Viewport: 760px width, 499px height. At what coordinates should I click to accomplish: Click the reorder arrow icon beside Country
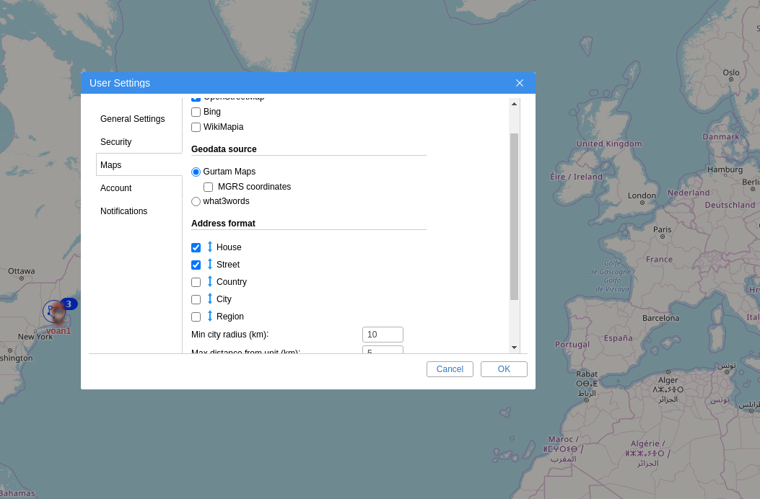click(210, 281)
